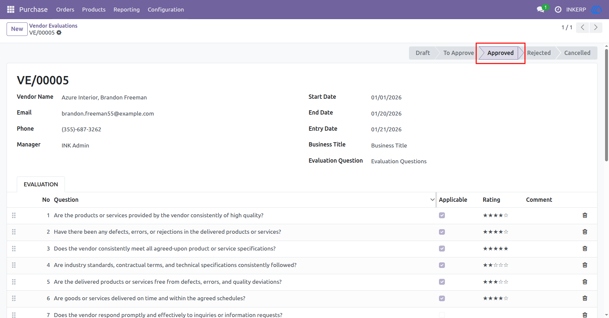This screenshot has height=318, width=609.
Task: Open the Reporting menu
Action: [127, 10]
